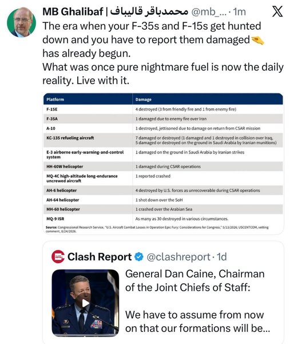Select the MQ-9 ISR table row
This screenshot has height=344, width=290.
point(163,219)
